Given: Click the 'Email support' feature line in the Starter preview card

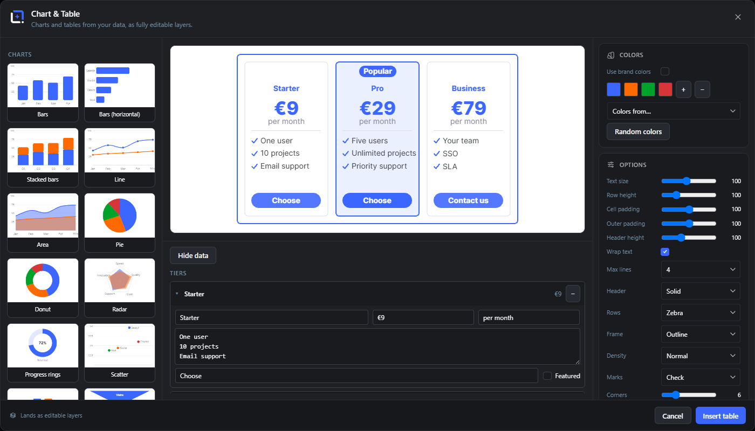Looking at the screenshot, I should [x=285, y=166].
